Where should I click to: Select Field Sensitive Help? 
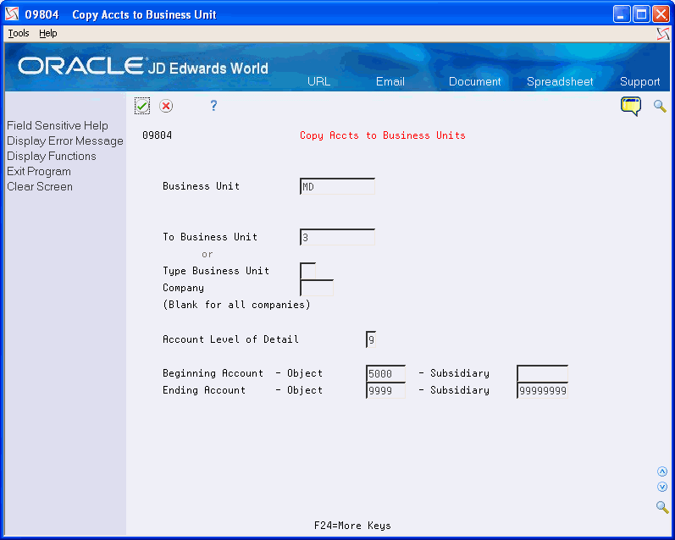(x=58, y=125)
